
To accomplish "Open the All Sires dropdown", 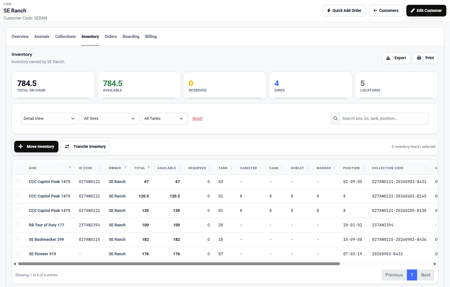I will (x=110, y=118).
